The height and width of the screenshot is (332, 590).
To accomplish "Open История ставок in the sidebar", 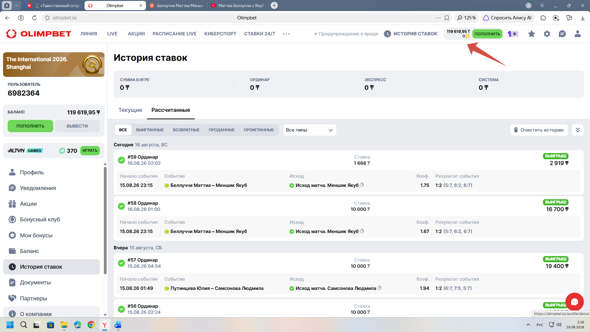I will (x=52, y=267).
